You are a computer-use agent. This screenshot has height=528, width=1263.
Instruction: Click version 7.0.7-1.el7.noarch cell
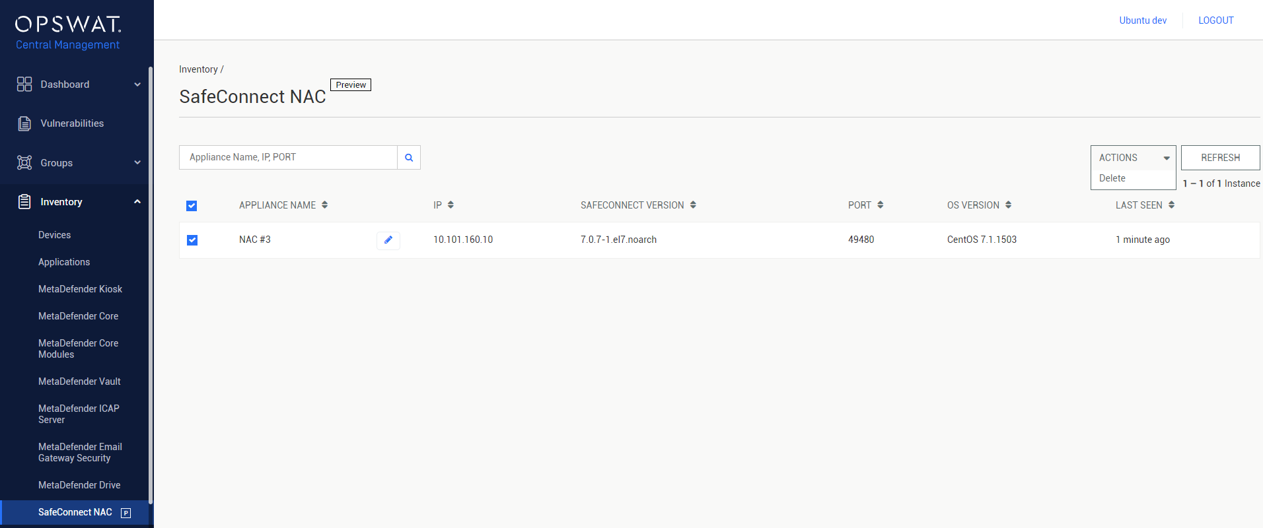point(618,240)
